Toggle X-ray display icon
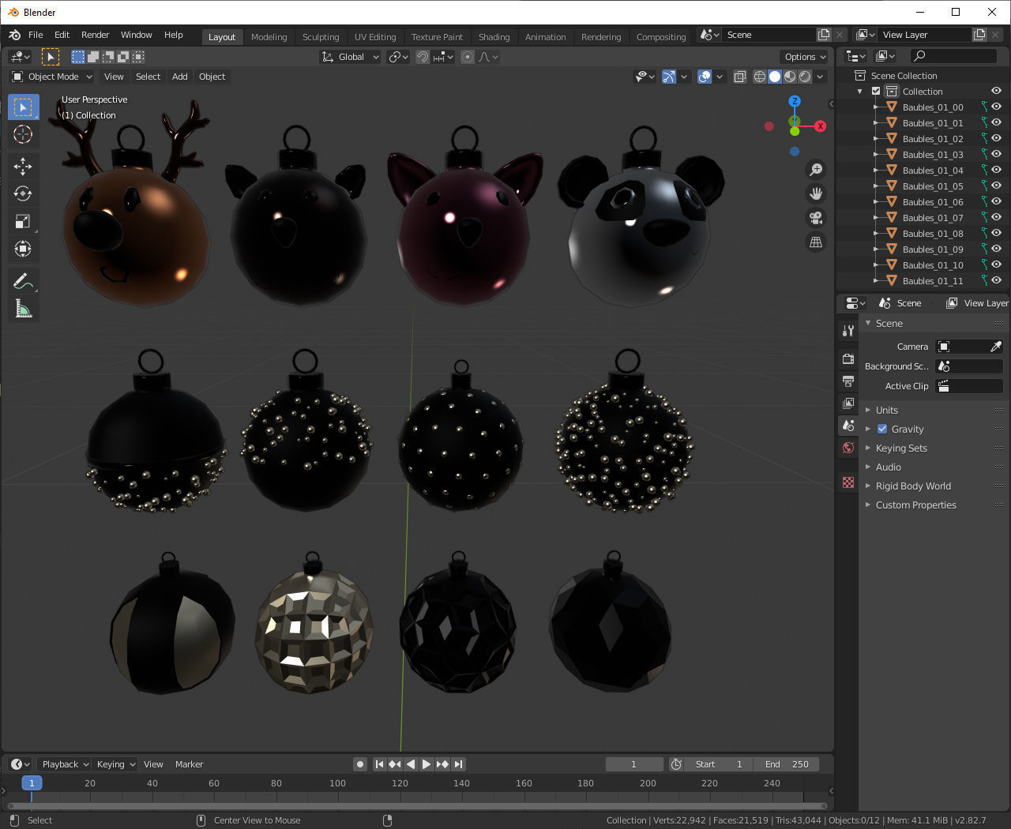This screenshot has width=1011, height=829. point(739,77)
